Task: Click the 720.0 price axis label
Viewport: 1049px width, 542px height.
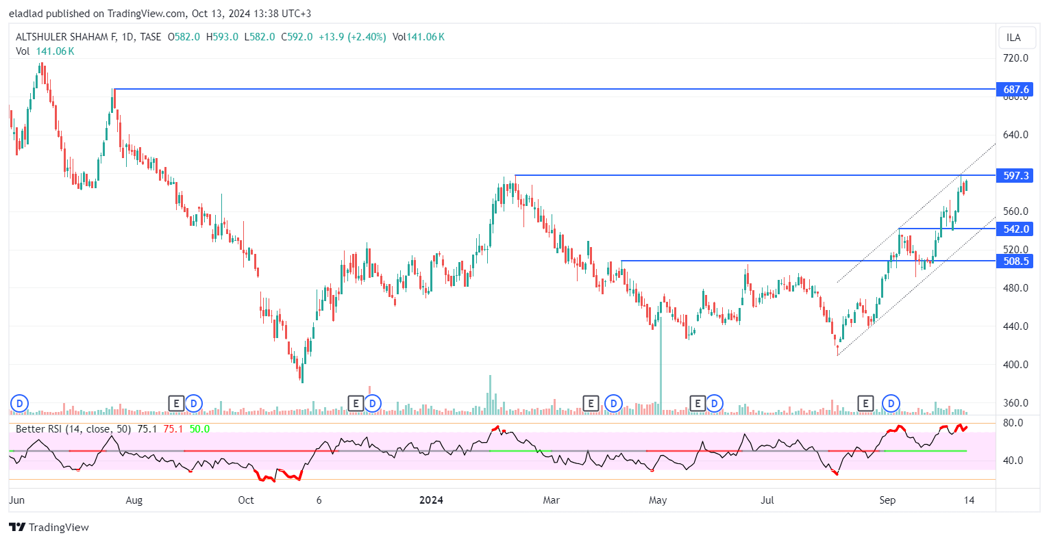Action: coord(1015,58)
